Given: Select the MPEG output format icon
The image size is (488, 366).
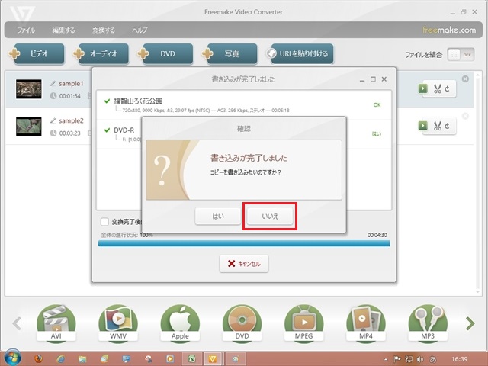Looking at the screenshot, I should [303, 323].
